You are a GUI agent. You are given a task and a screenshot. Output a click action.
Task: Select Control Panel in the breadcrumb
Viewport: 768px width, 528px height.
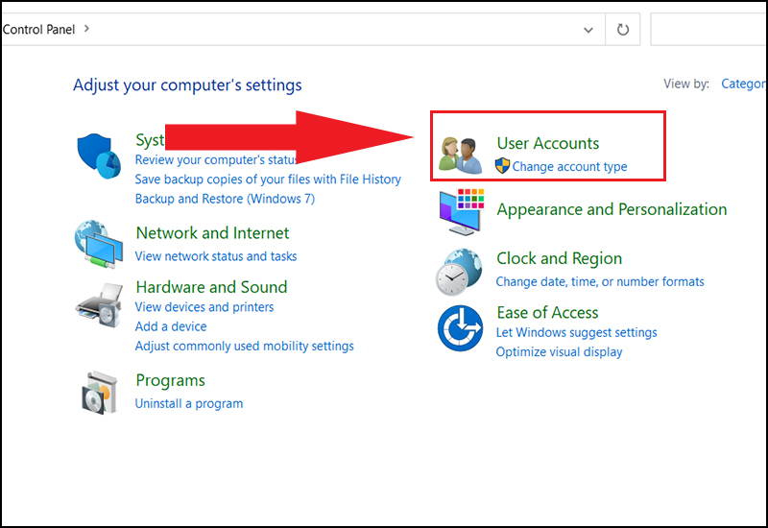38,30
